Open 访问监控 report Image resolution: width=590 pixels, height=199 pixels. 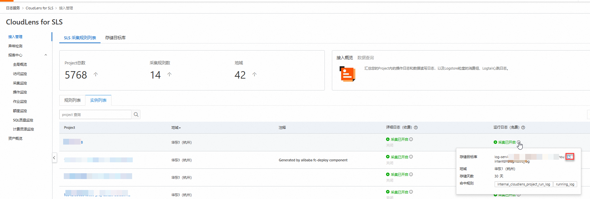pyautogui.click(x=20, y=74)
